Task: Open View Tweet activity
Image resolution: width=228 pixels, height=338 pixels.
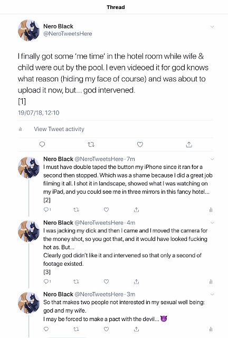Action: point(59,129)
